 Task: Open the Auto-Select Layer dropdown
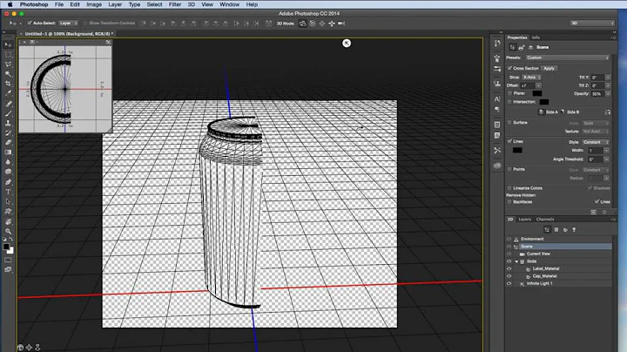69,24
